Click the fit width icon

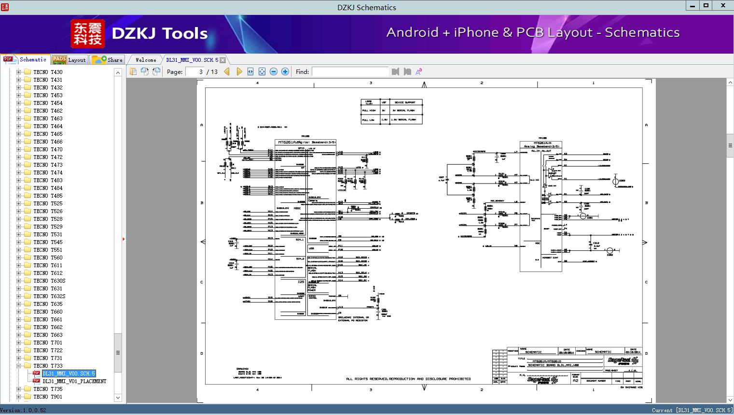point(250,72)
